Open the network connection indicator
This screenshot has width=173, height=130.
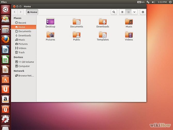coord(148,2)
